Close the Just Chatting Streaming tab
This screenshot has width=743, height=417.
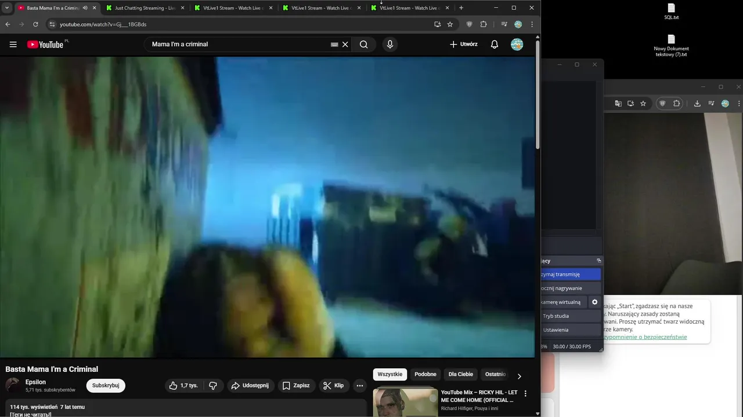click(182, 8)
